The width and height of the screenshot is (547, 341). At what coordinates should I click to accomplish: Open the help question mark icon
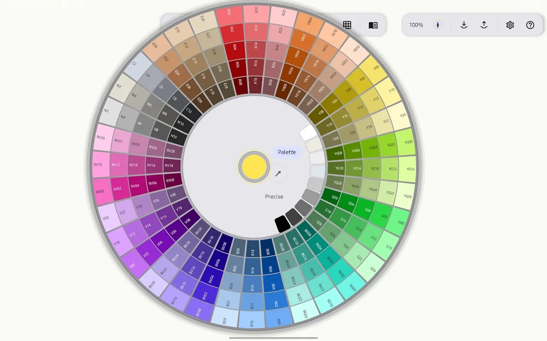pos(530,25)
